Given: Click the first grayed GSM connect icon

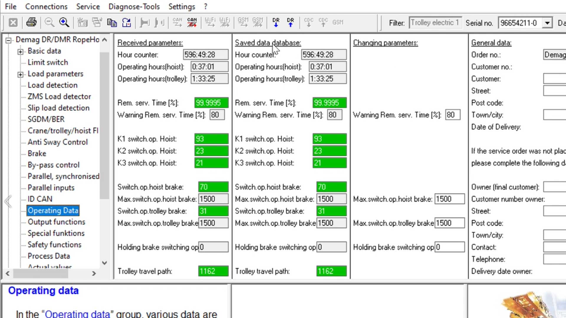Looking at the screenshot, I should tap(243, 22).
